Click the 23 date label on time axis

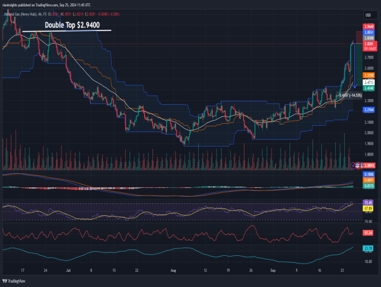(x=342, y=270)
